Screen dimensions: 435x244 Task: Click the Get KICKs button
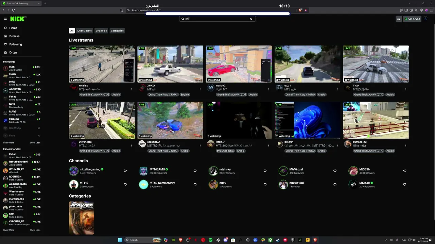412,19
